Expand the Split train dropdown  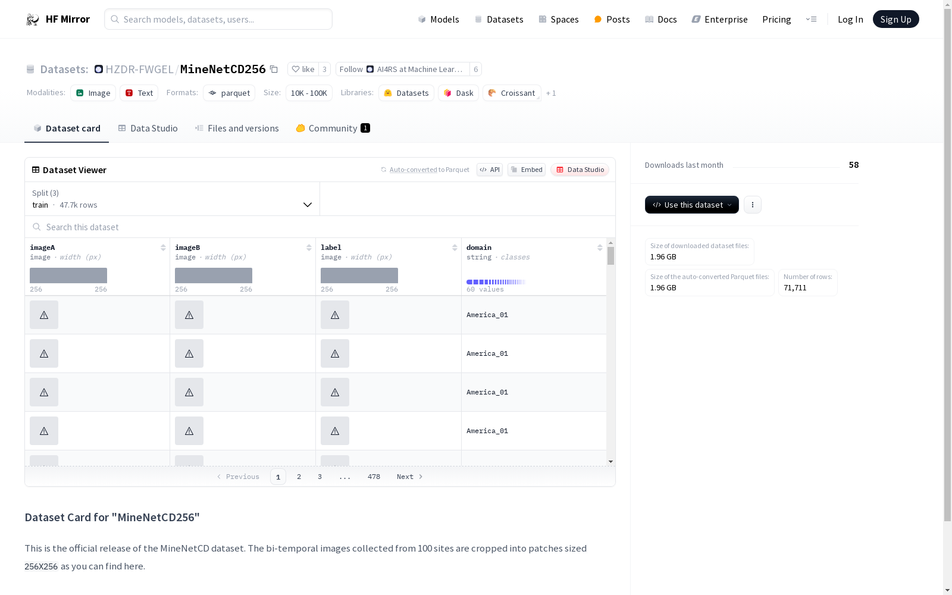coord(173,199)
